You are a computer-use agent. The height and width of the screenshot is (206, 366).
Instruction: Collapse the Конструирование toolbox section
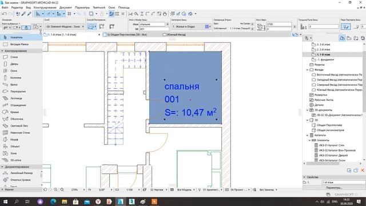coord(2,51)
